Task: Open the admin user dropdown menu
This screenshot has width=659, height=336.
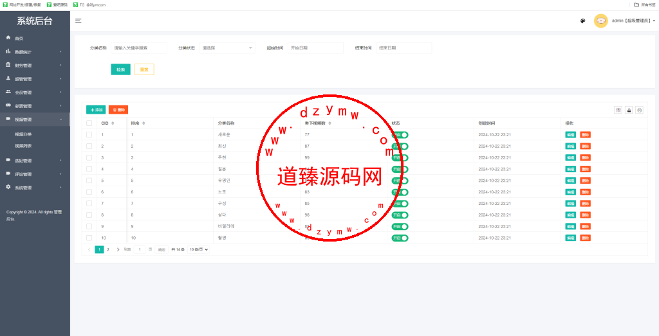Action: click(633, 21)
